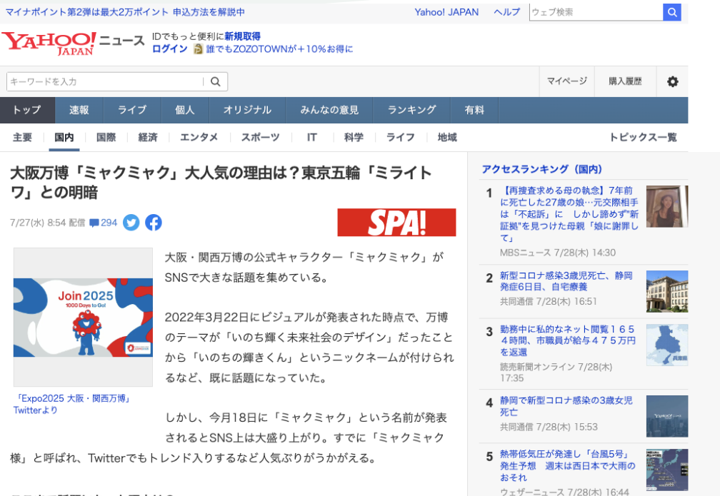The height and width of the screenshot is (496, 720).
Task: Open ranking 2 新型コロナ感染3歳児死亡 article
Action: [x=566, y=280]
